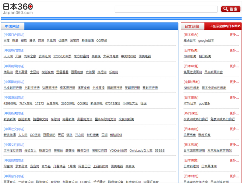
Task: Open the 雅虎日本 link
Action: (x=190, y=40)
